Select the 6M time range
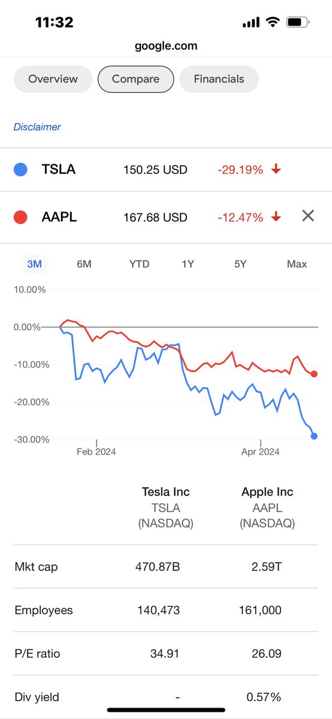The image size is (332, 719). (84, 264)
